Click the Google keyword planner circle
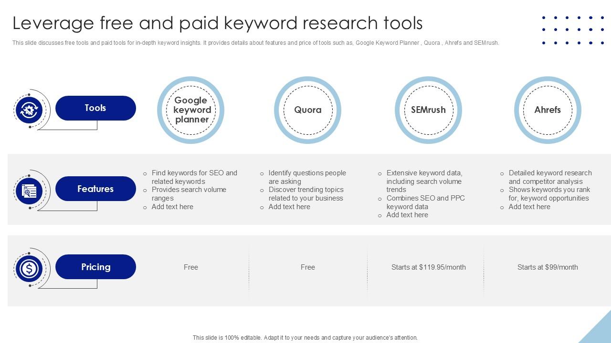 (x=190, y=110)
